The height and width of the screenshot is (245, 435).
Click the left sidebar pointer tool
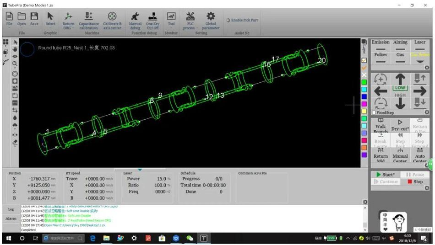(15, 42)
